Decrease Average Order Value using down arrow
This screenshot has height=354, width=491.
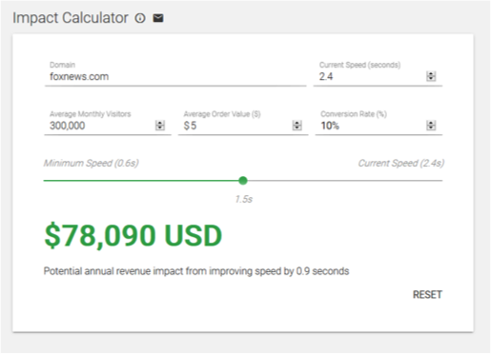tap(297, 128)
